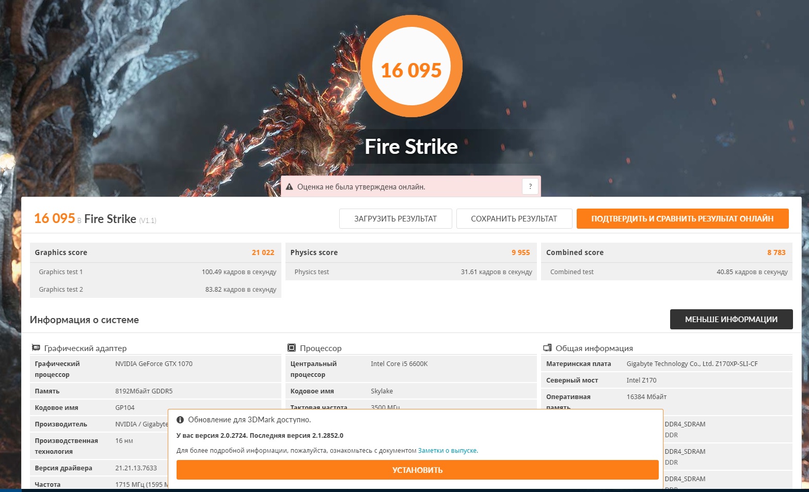Click the Процессор section title
Image resolution: width=809 pixels, height=492 pixels.
pos(321,348)
